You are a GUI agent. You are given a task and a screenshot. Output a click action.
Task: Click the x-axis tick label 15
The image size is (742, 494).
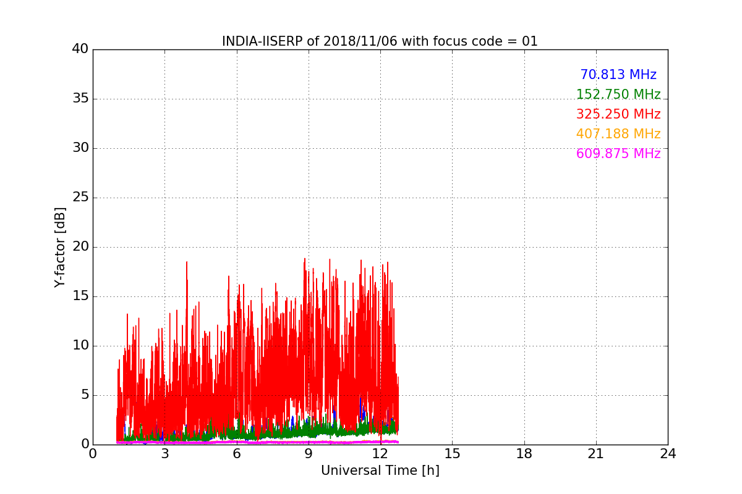pos(452,454)
